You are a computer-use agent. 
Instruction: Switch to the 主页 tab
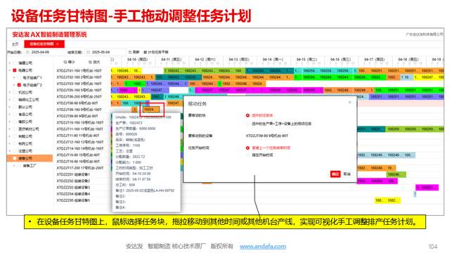coord(15,44)
